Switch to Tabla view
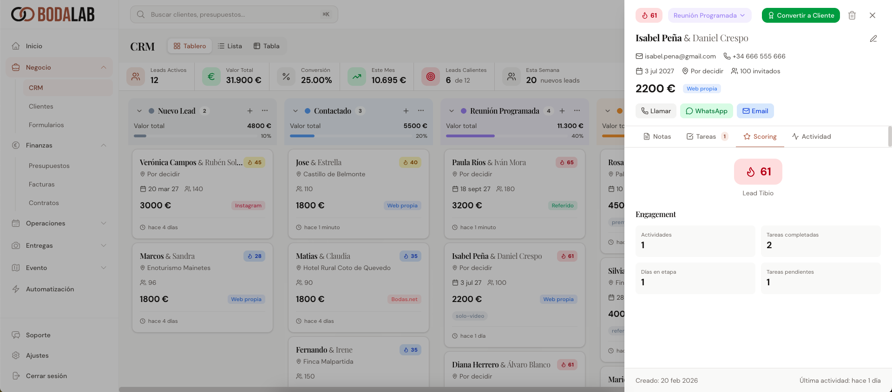The height and width of the screenshot is (392, 892). coord(267,46)
